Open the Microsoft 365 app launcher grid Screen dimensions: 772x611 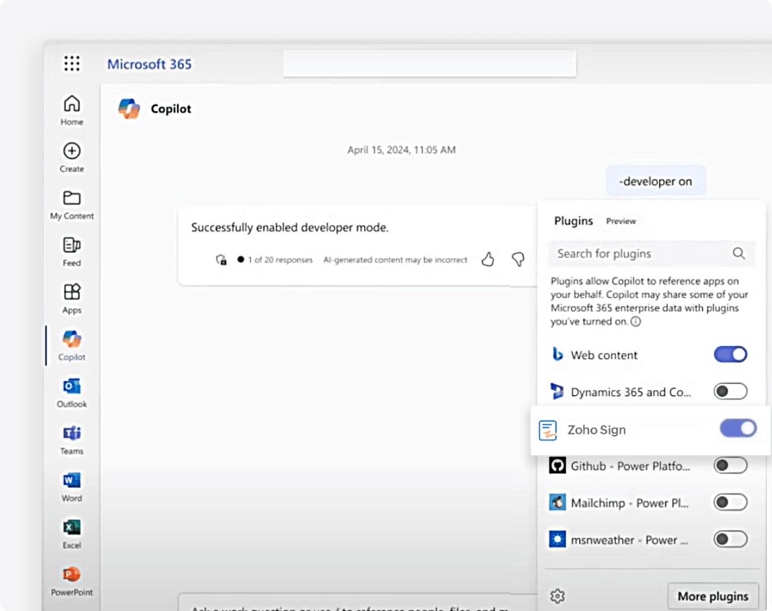click(x=72, y=63)
